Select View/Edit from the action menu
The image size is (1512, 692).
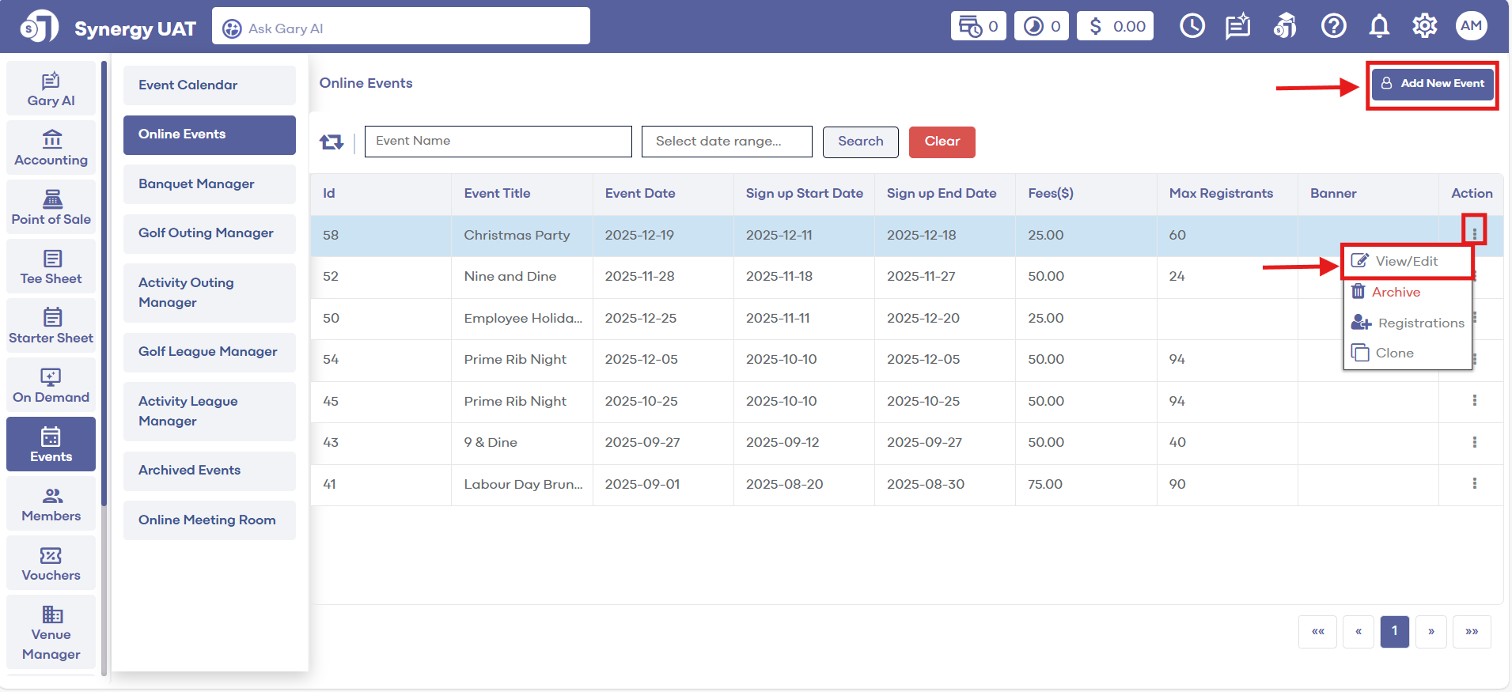(1406, 261)
